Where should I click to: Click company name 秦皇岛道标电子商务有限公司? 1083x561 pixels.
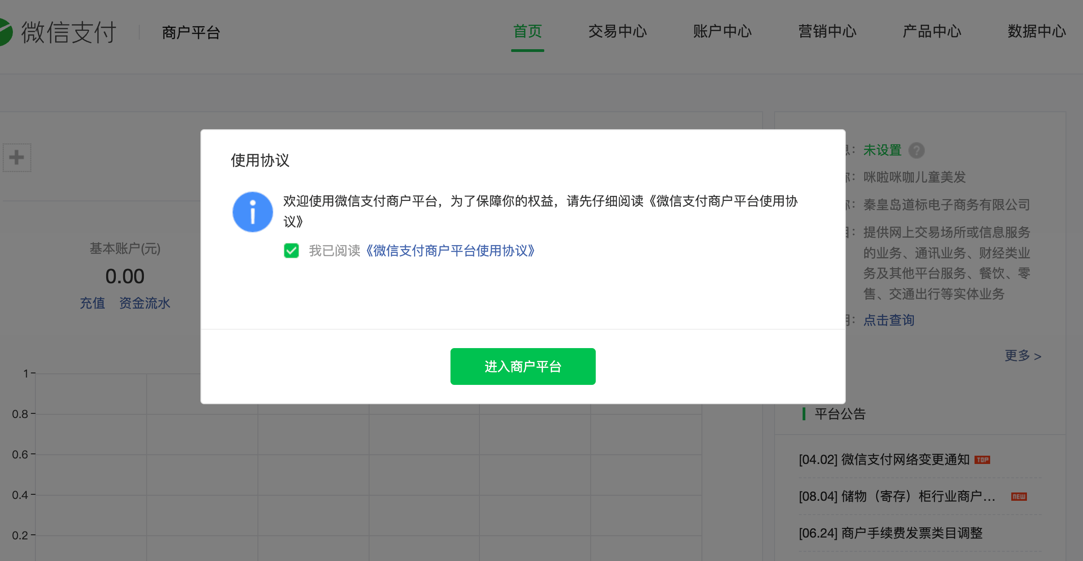[947, 205]
